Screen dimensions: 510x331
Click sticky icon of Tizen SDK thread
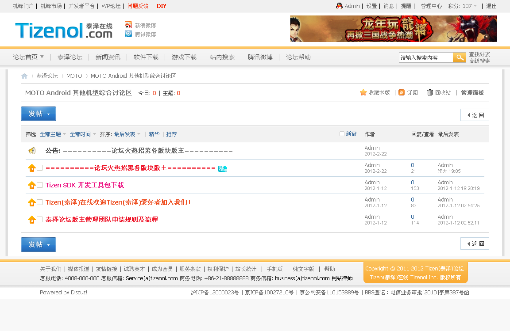click(x=32, y=185)
